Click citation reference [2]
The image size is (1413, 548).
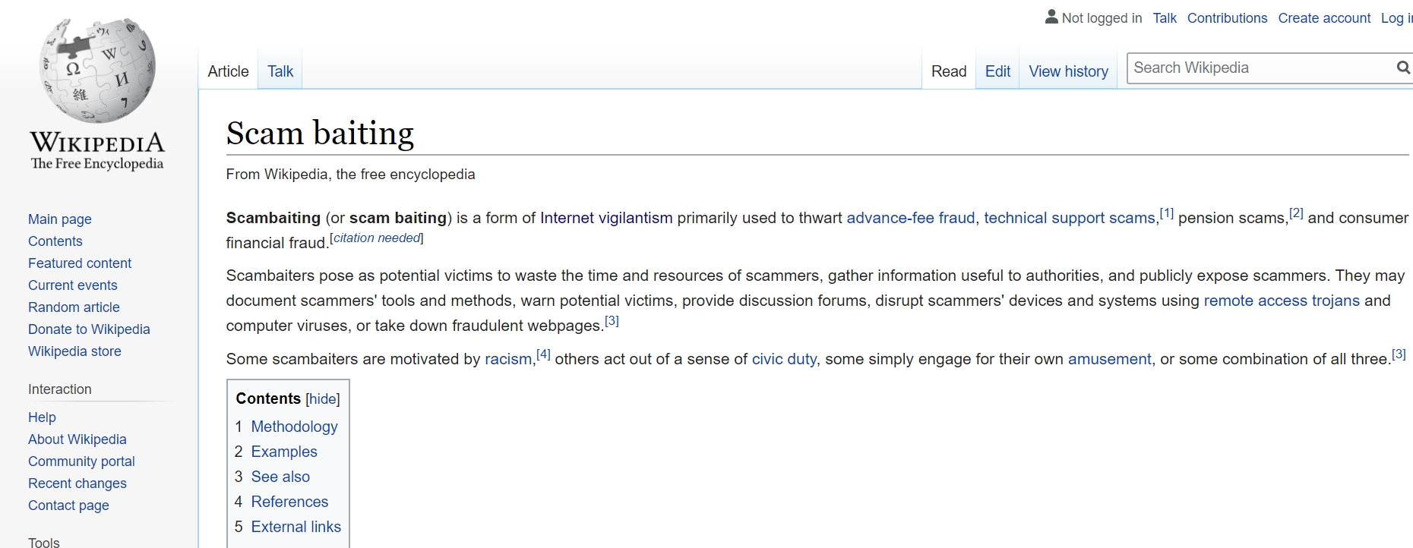click(1296, 213)
